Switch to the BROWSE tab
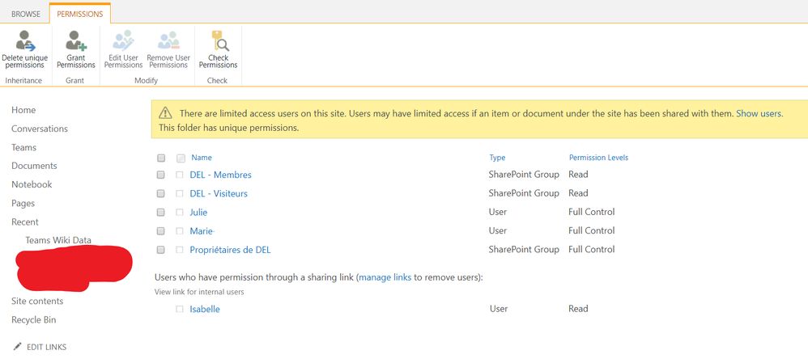Viewport: 808px width, 363px height. (x=26, y=14)
